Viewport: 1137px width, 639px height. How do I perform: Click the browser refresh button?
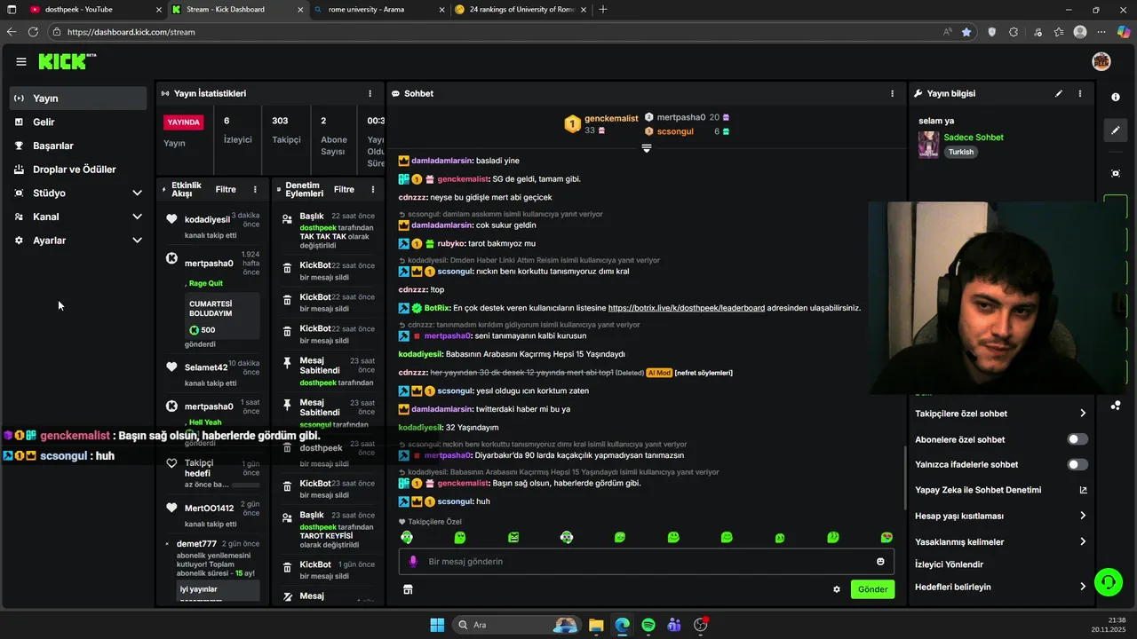pyautogui.click(x=33, y=32)
